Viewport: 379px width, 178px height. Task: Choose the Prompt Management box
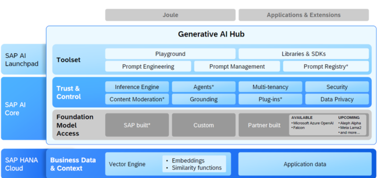(237, 66)
